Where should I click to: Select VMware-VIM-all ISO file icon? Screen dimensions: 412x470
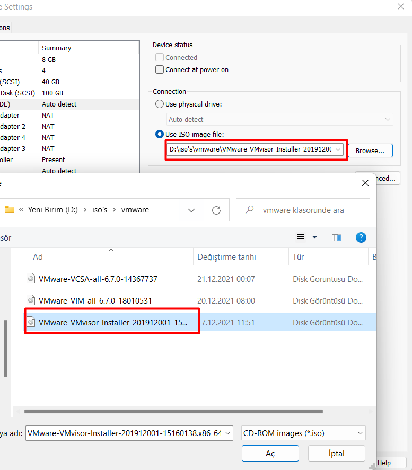point(31,300)
